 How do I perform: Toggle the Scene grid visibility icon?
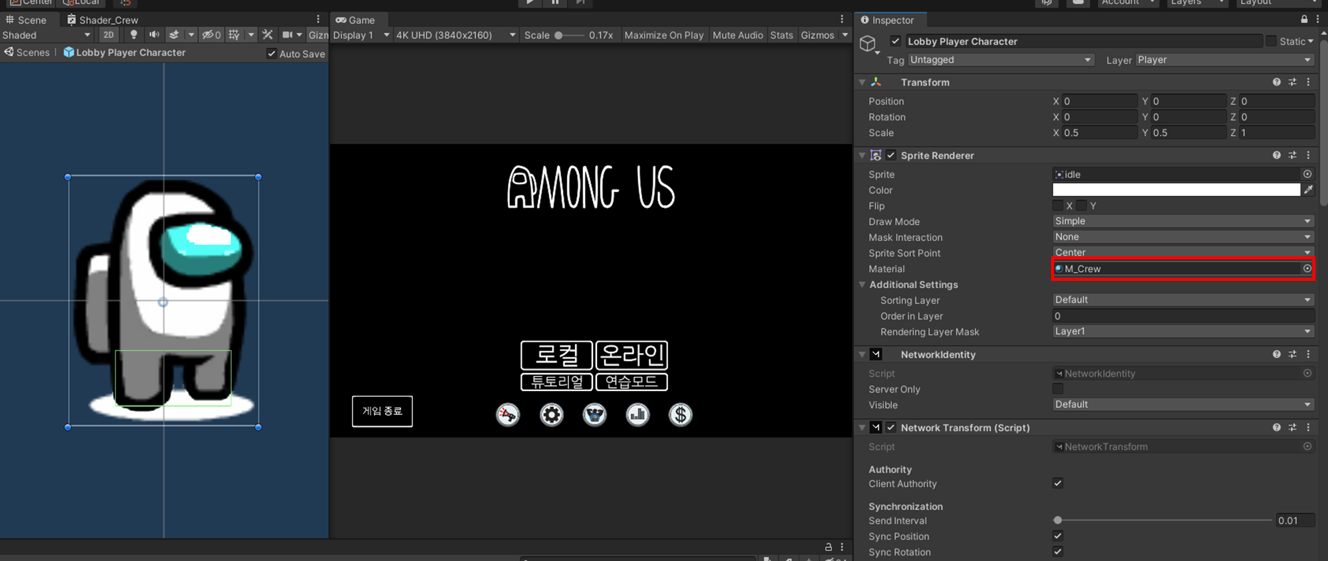point(234,35)
